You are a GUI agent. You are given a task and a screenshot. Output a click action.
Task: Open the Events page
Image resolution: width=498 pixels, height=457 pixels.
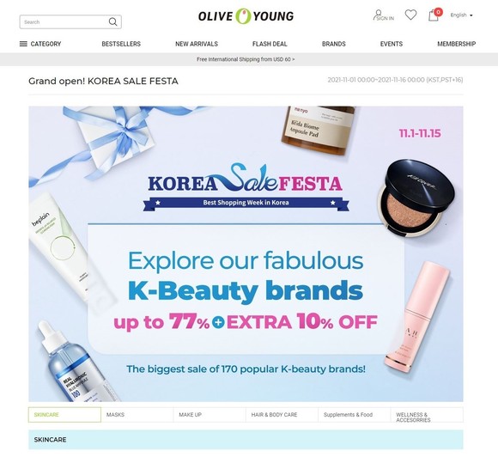point(392,44)
